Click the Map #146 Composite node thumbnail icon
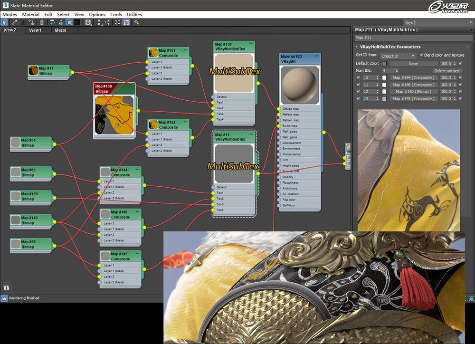Viewport: 475px width, 344px height. click(x=105, y=214)
